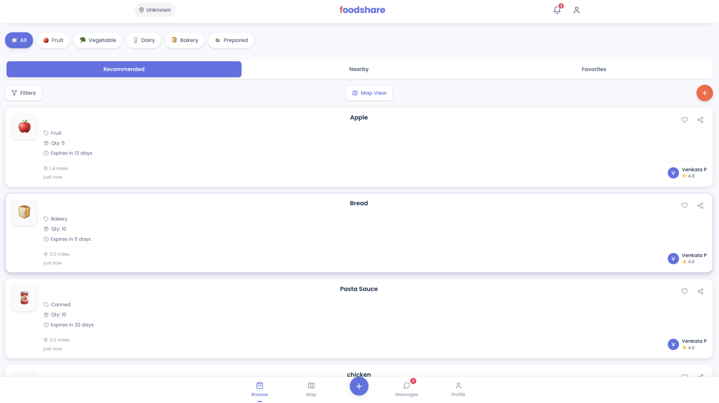Screen dimensions: 719x403
Task: Favorite the Apple listing
Action: (x=684, y=120)
